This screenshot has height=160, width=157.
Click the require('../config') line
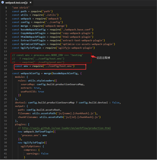37,22
